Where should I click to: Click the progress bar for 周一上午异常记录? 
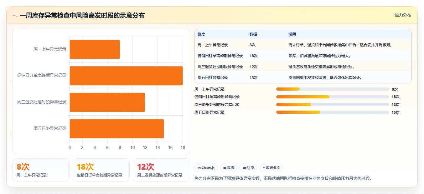tap(333, 89)
